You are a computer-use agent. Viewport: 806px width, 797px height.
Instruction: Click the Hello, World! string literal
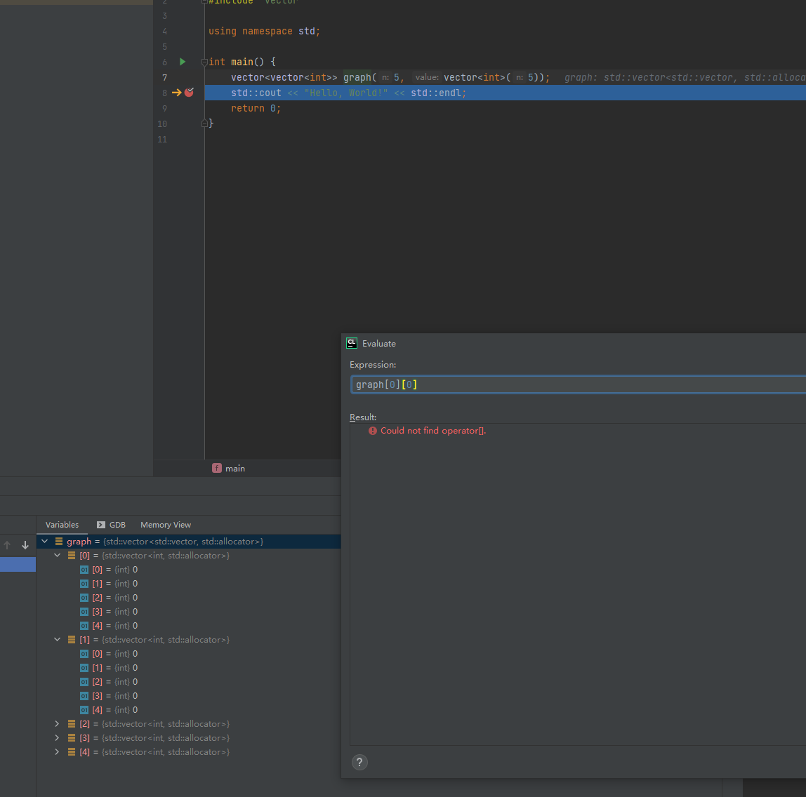point(346,93)
